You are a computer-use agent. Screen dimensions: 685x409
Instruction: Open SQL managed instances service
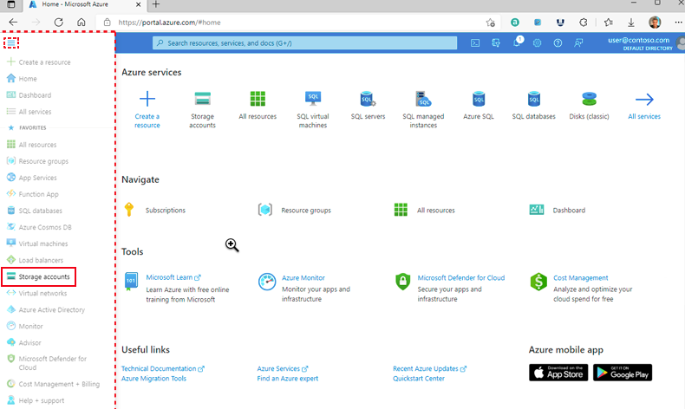coord(423,109)
